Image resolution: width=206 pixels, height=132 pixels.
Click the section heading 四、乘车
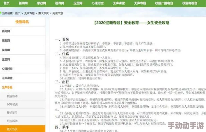point(62,127)
